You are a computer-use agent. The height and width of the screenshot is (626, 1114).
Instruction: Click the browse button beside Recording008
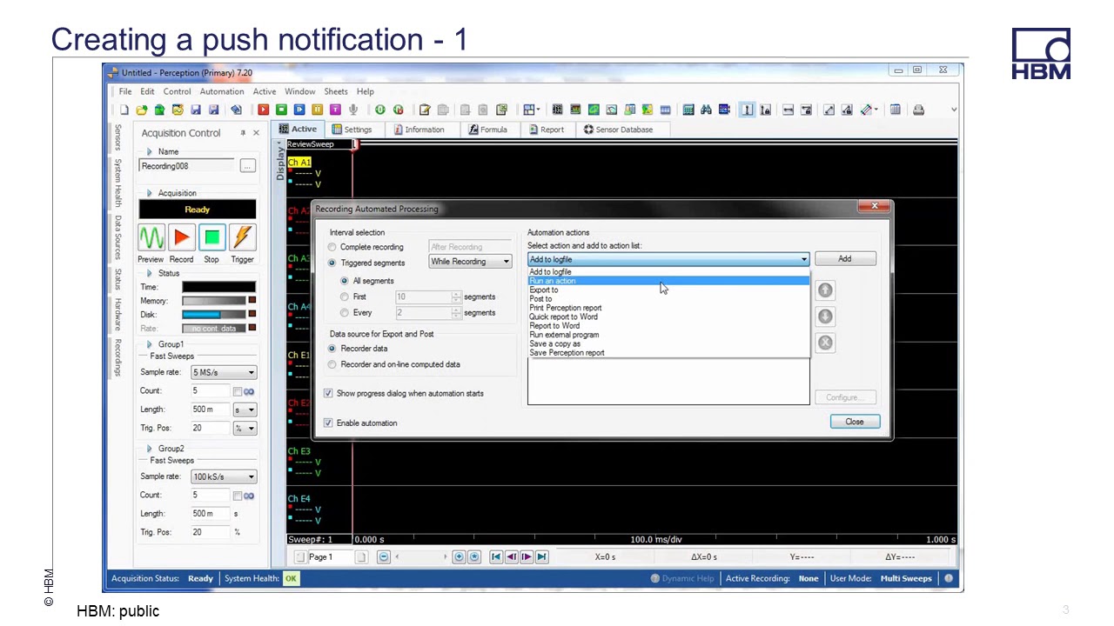[248, 166]
